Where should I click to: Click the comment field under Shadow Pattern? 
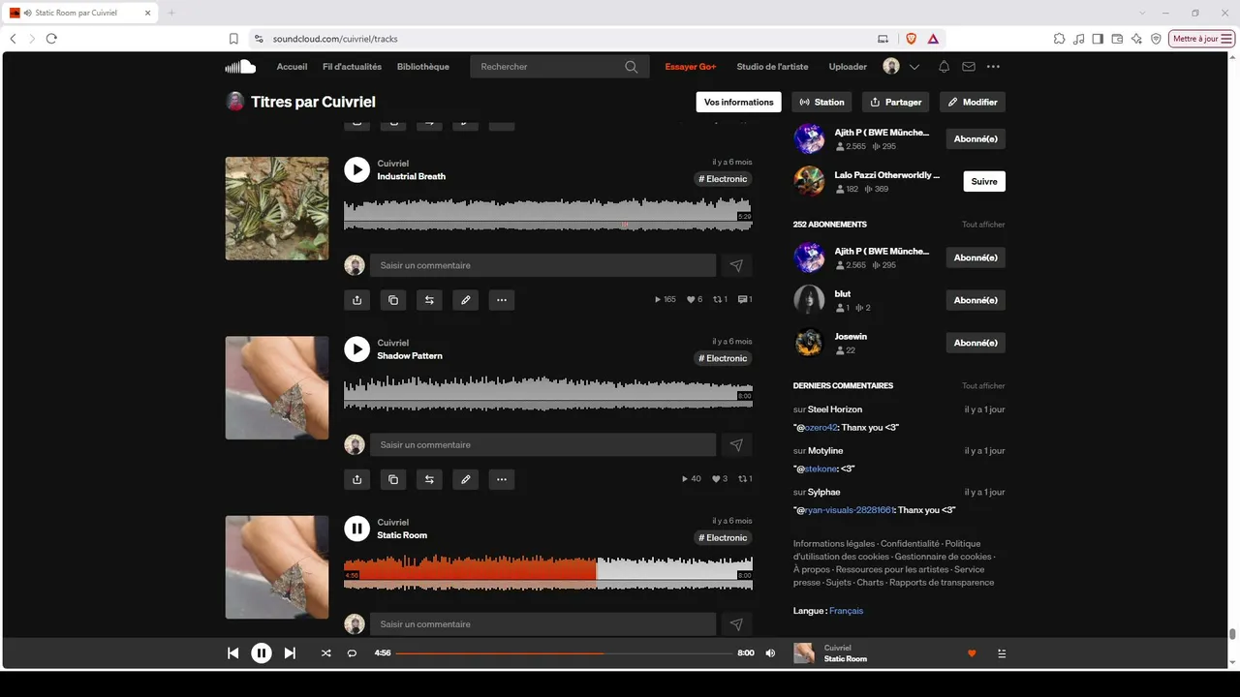tap(542, 444)
